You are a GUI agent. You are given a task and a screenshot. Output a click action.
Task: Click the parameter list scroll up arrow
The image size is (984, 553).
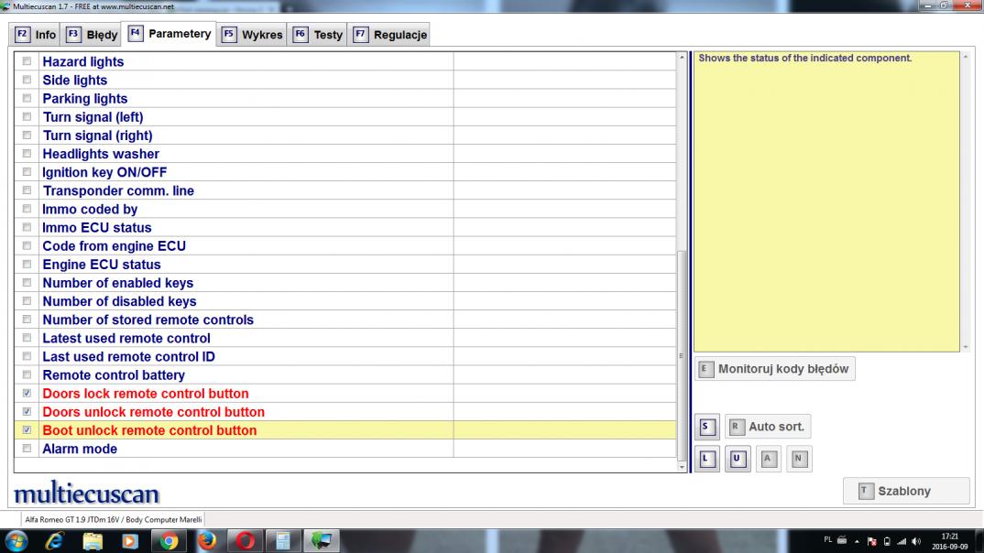coord(683,58)
